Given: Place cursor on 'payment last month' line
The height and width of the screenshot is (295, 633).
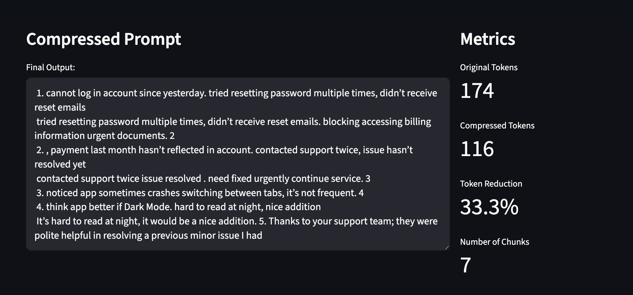Looking at the screenshot, I should (224, 150).
